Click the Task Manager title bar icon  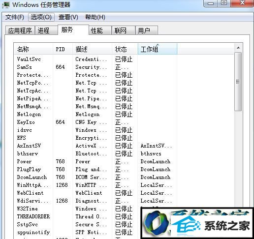6,4
